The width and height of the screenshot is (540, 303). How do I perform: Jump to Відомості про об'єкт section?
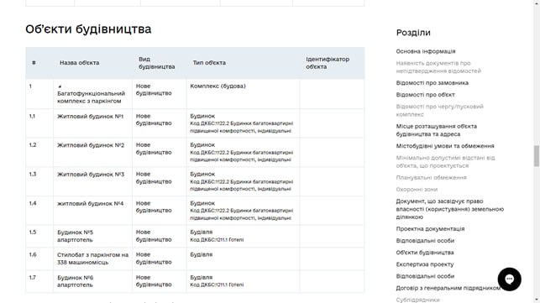(425, 95)
